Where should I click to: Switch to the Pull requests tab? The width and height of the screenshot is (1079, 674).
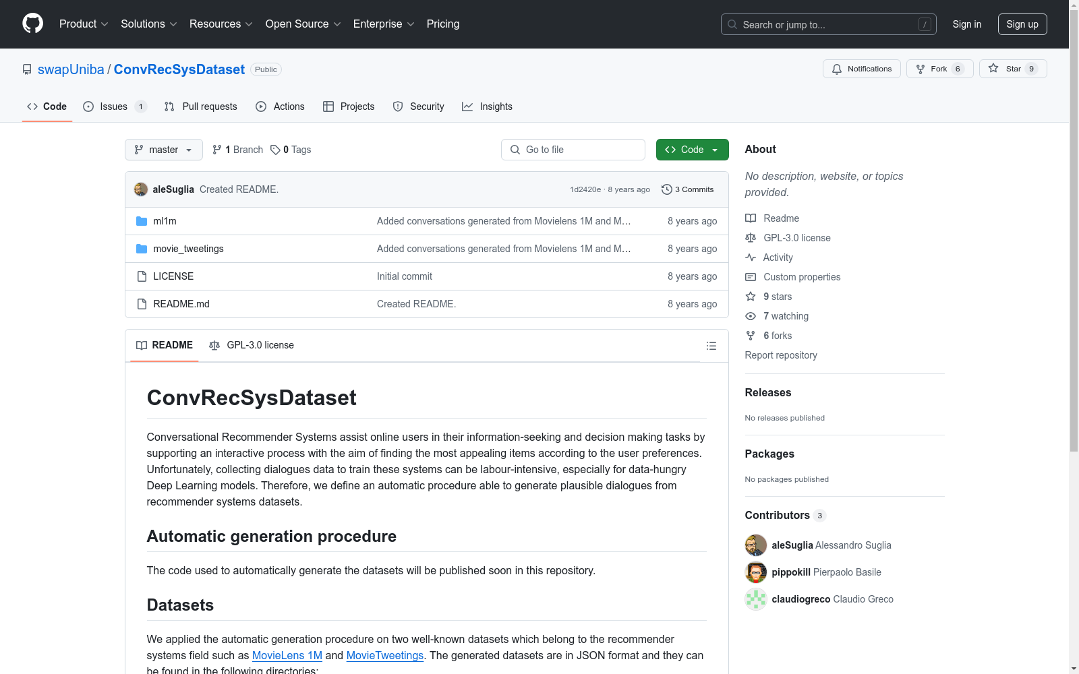[x=201, y=106]
